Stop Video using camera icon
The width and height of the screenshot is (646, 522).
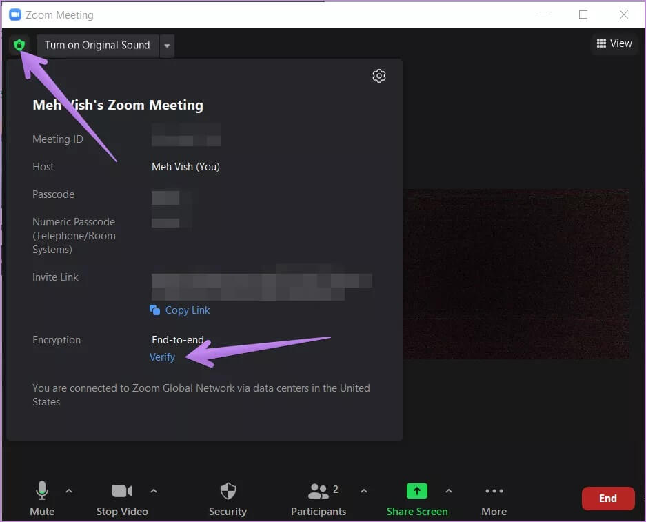pyautogui.click(x=122, y=491)
